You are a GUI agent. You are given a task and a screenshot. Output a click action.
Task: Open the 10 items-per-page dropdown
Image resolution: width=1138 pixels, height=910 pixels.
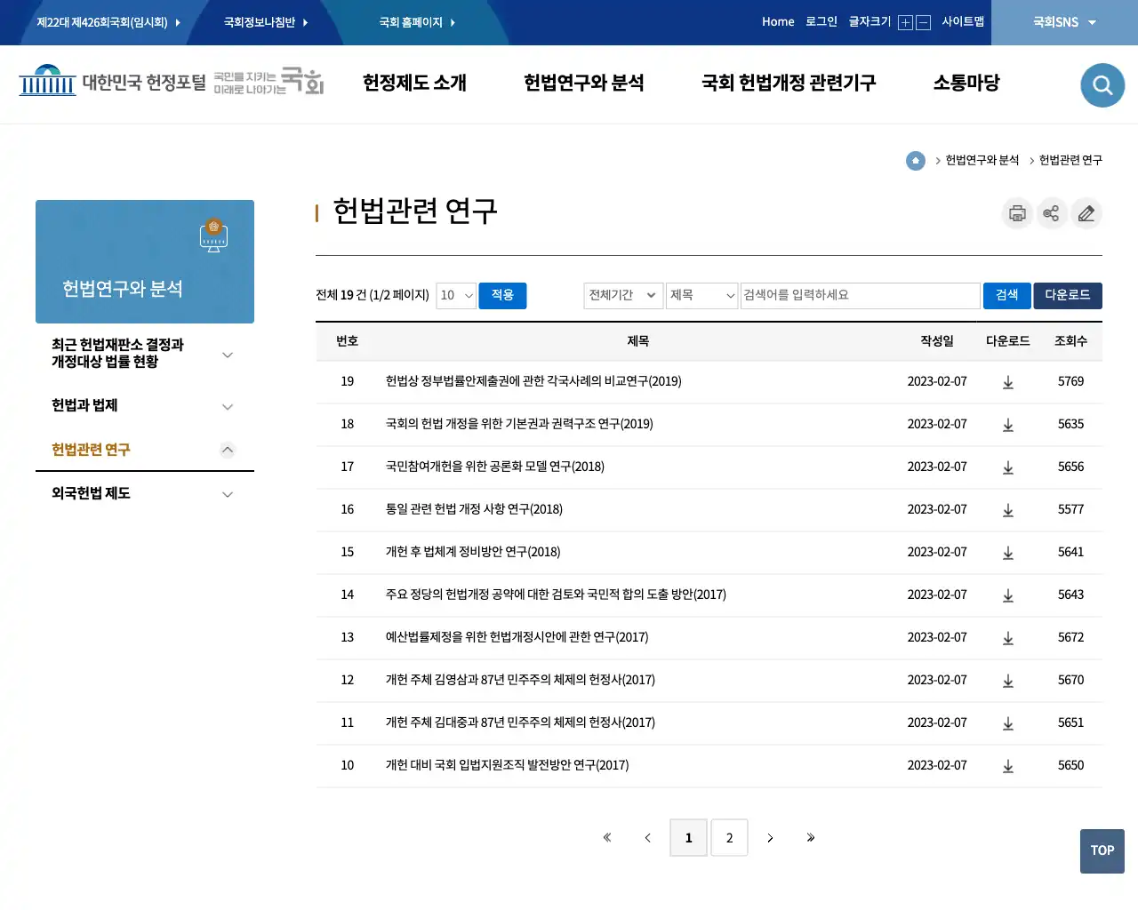click(x=456, y=295)
